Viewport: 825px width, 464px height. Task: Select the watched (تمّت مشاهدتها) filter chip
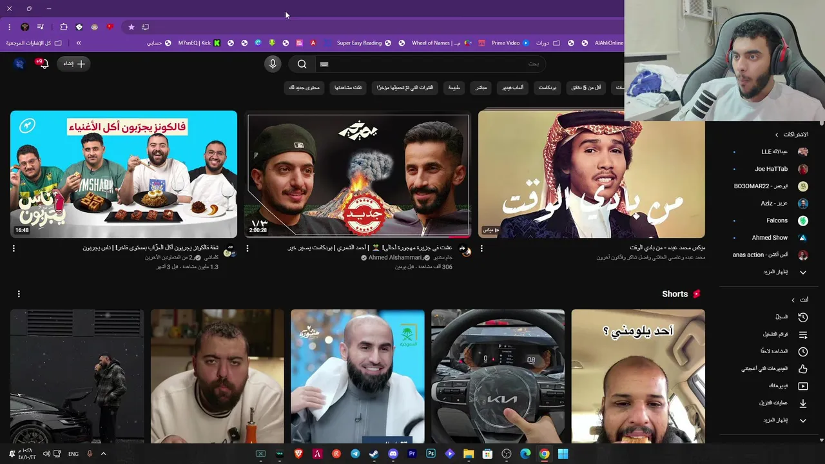click(x=348, y=87)
